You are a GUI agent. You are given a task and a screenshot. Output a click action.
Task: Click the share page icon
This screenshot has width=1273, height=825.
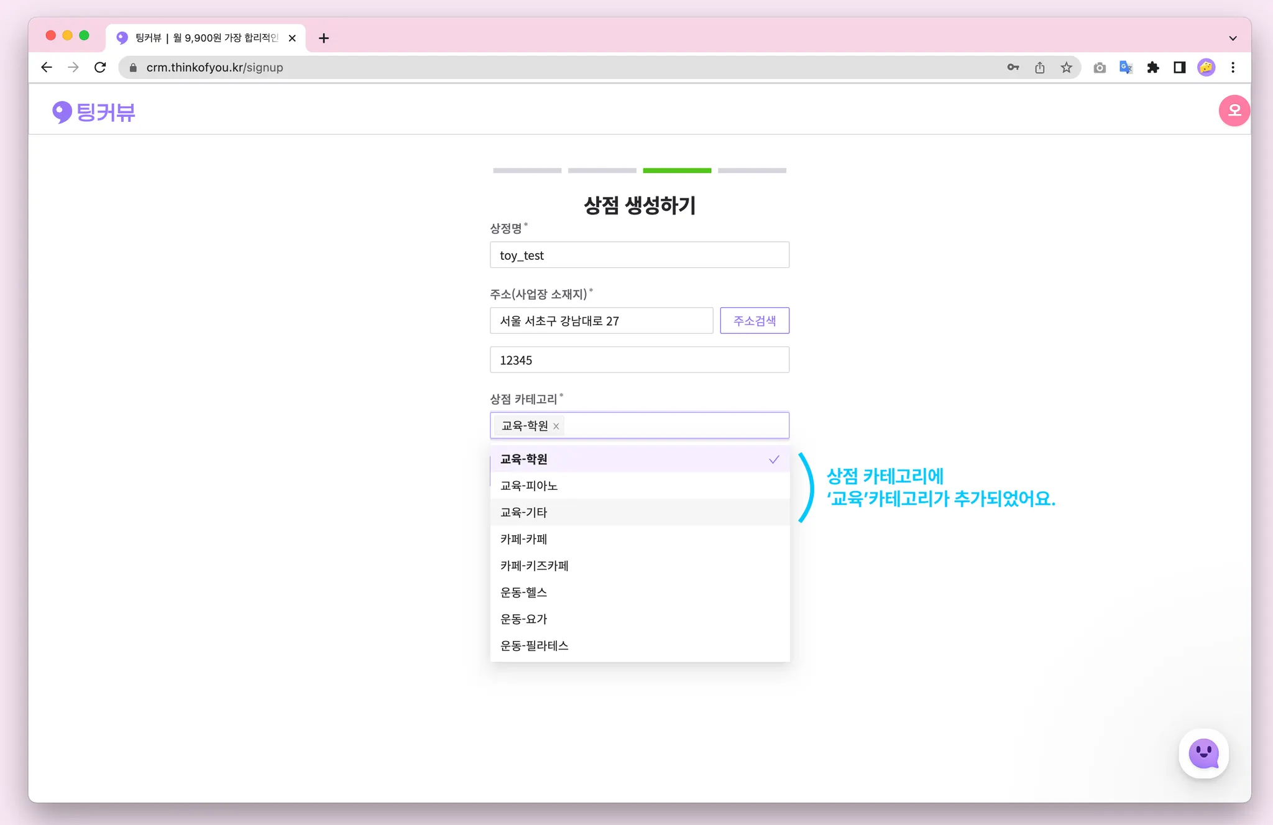coord(1040,67)
